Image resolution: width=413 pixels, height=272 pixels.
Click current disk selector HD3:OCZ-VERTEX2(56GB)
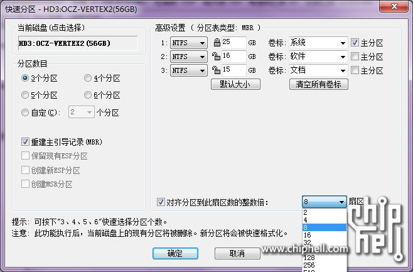pyautogui.click(x=78, y=43)
